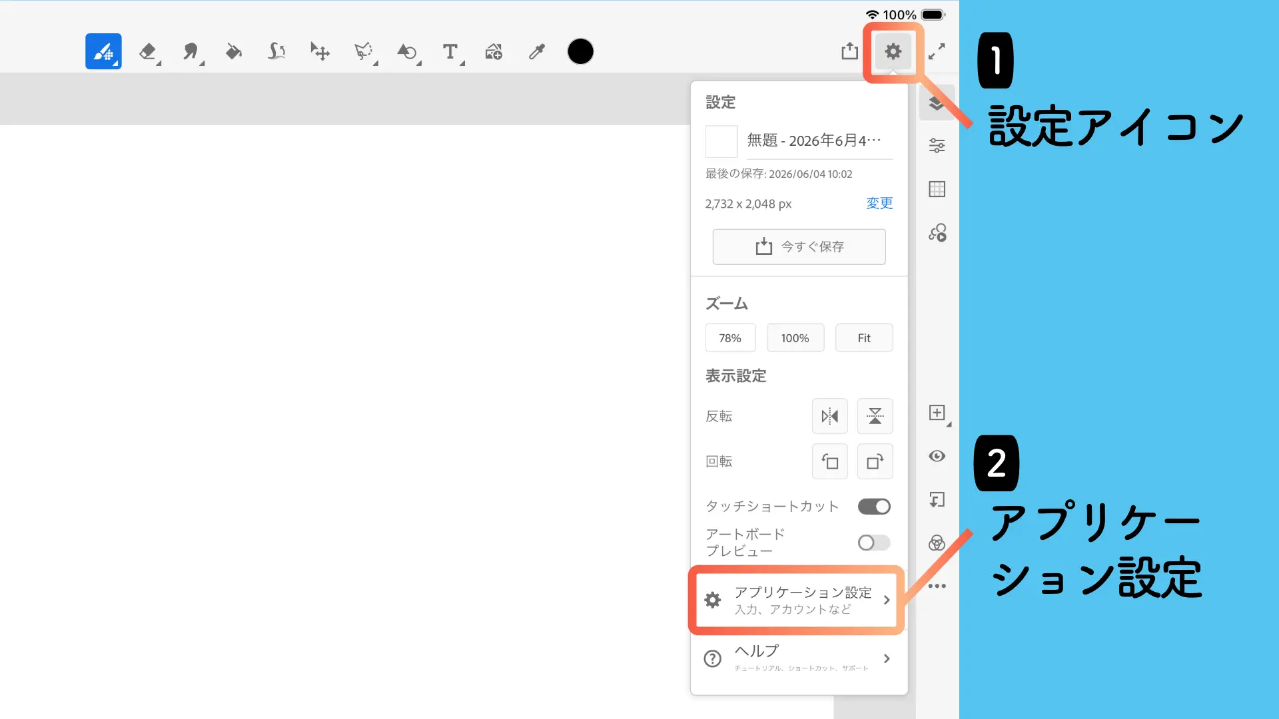Click the 今すぐ保存 button
The height and width of the screenshot is (719, 1279).
coord(799,247)
